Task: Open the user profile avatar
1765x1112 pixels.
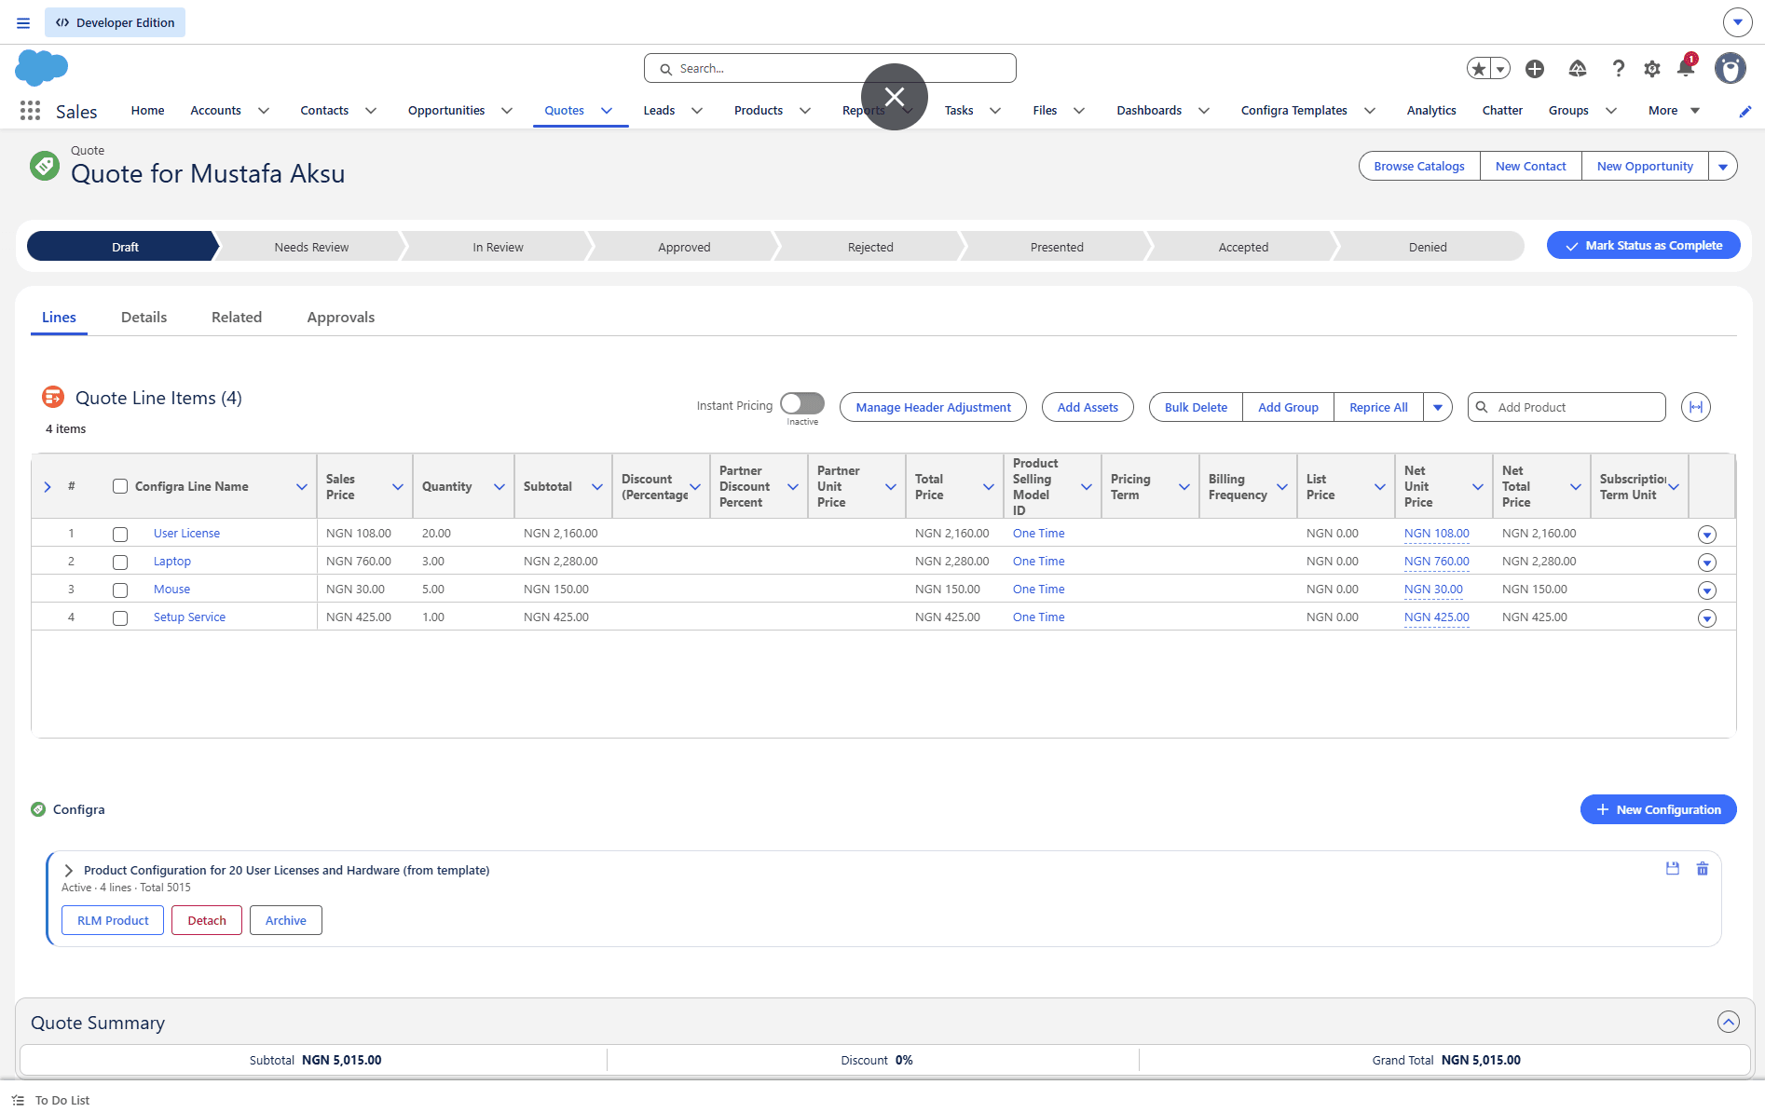Action: [x=1731, y=68]
